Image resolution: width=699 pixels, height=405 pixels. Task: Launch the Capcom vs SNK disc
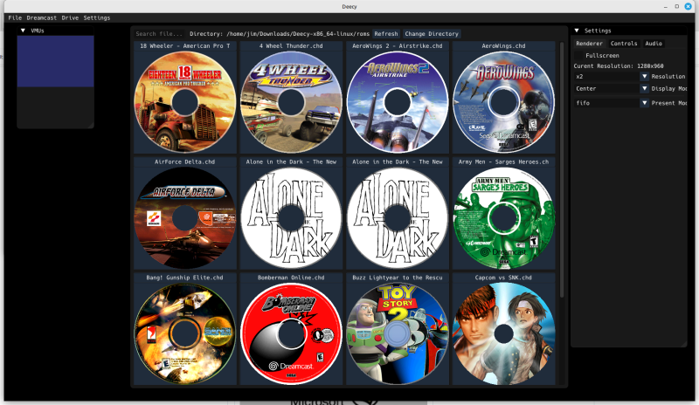click(x=504, y=333)
